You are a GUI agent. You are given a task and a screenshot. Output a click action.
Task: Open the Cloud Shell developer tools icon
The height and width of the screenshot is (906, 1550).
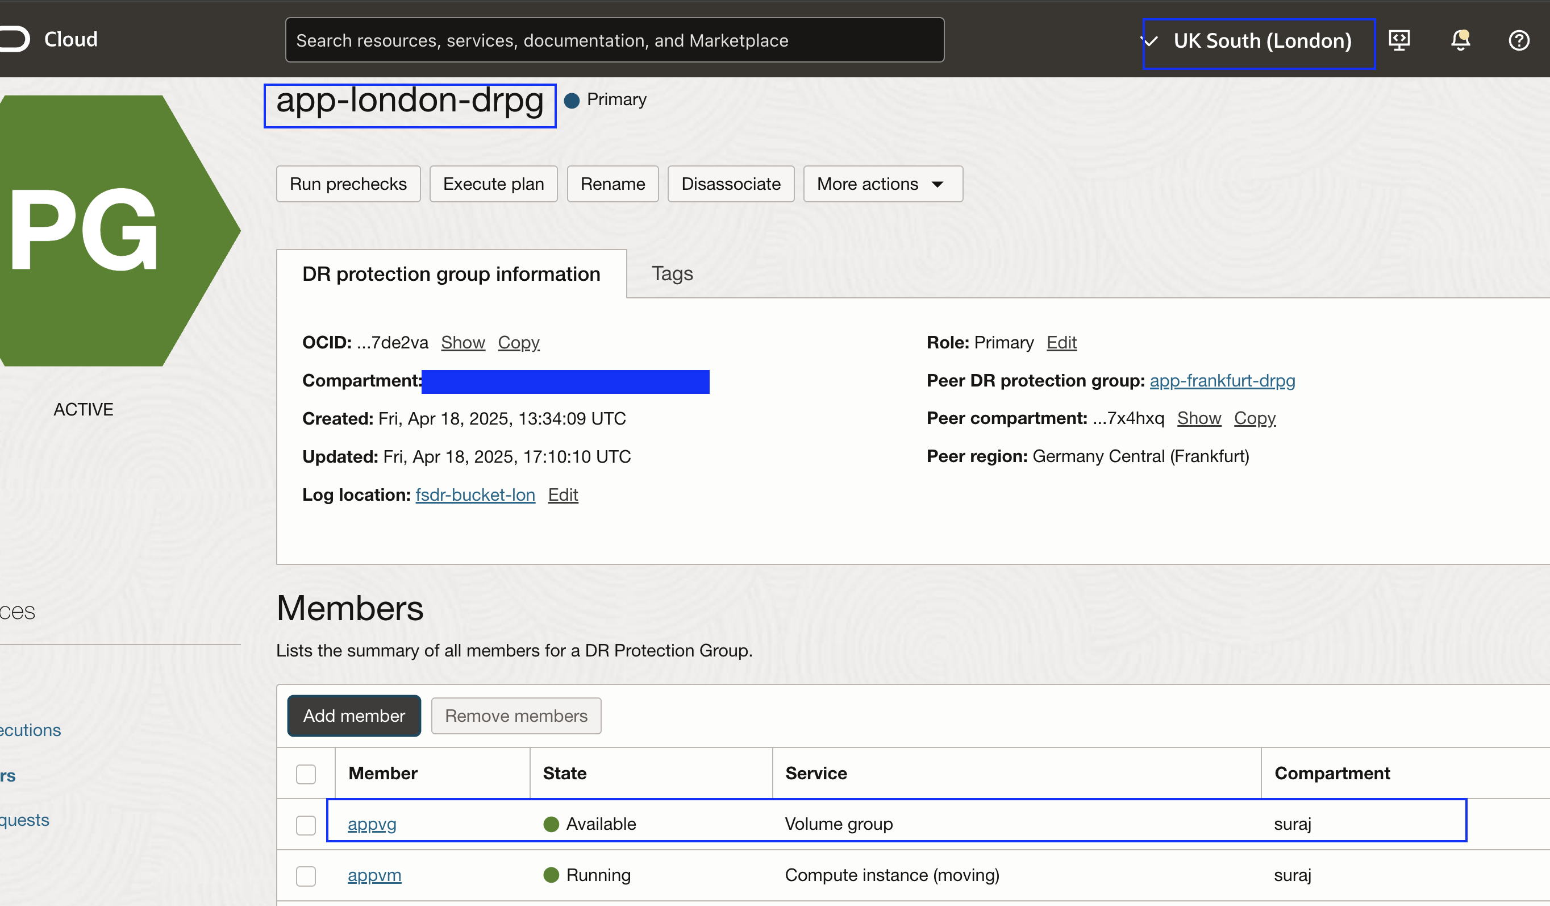point(1399,40)
